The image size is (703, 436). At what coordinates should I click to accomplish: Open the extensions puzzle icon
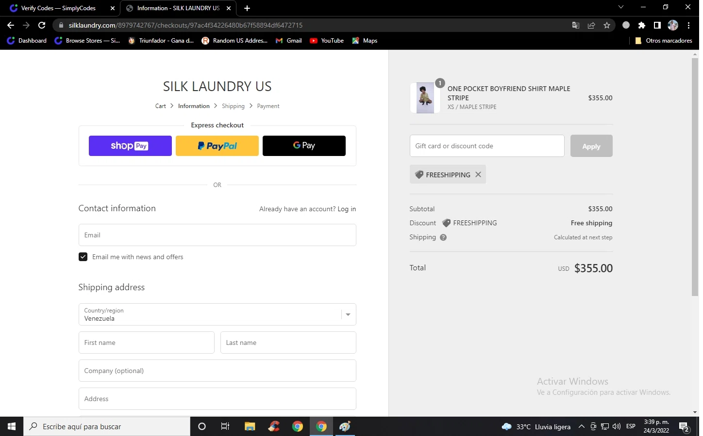[642, 25]
